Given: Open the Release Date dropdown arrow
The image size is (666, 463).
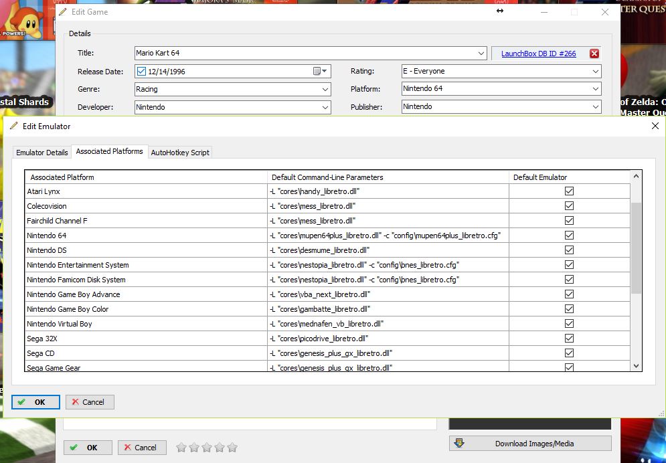Looking at the screenshot, I should [x=325, y=72].
